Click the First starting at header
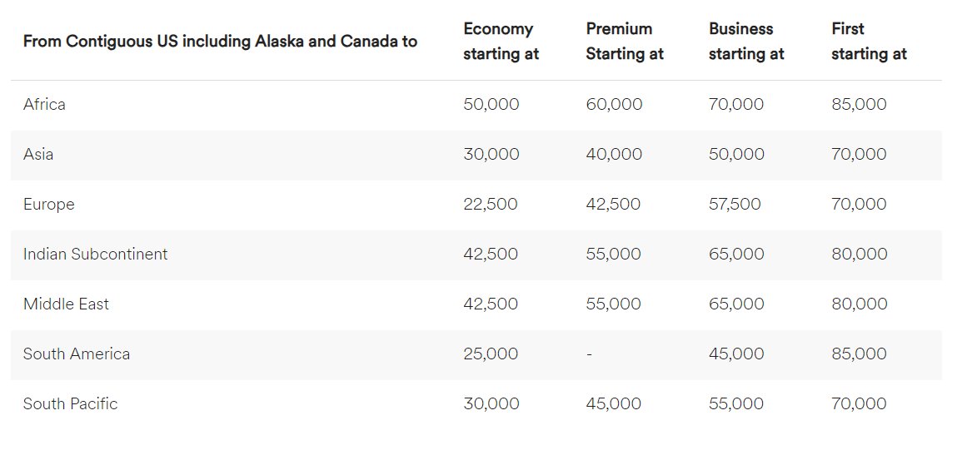This screenshot has height=450, width=972. [869, 42]
